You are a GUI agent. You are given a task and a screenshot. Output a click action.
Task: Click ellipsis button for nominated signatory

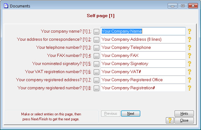click(x=96, y=64)
